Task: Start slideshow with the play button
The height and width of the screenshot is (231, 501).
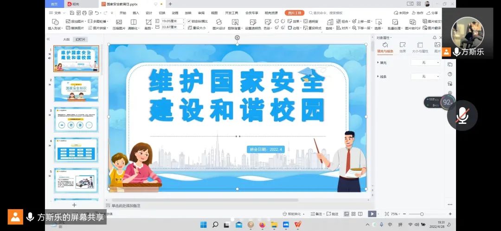Action: [372, 214]
